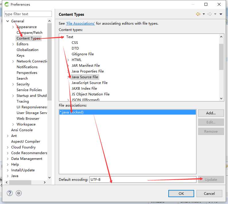Expand the Security node
Image resolution: width=228 pixels, height=204 pixels.
point(13,84)
